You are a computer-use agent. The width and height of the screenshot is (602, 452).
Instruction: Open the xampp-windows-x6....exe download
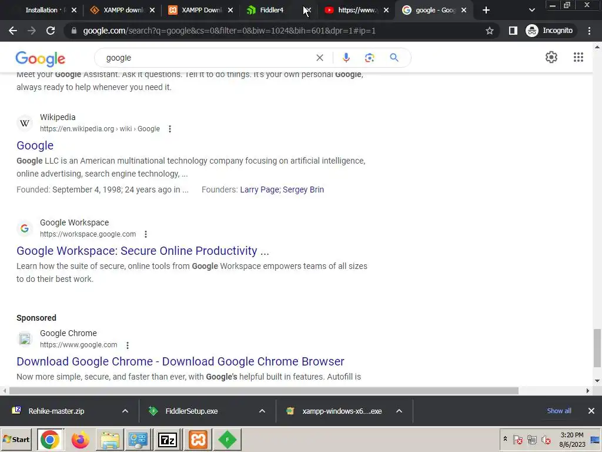(x=342, y=411)
